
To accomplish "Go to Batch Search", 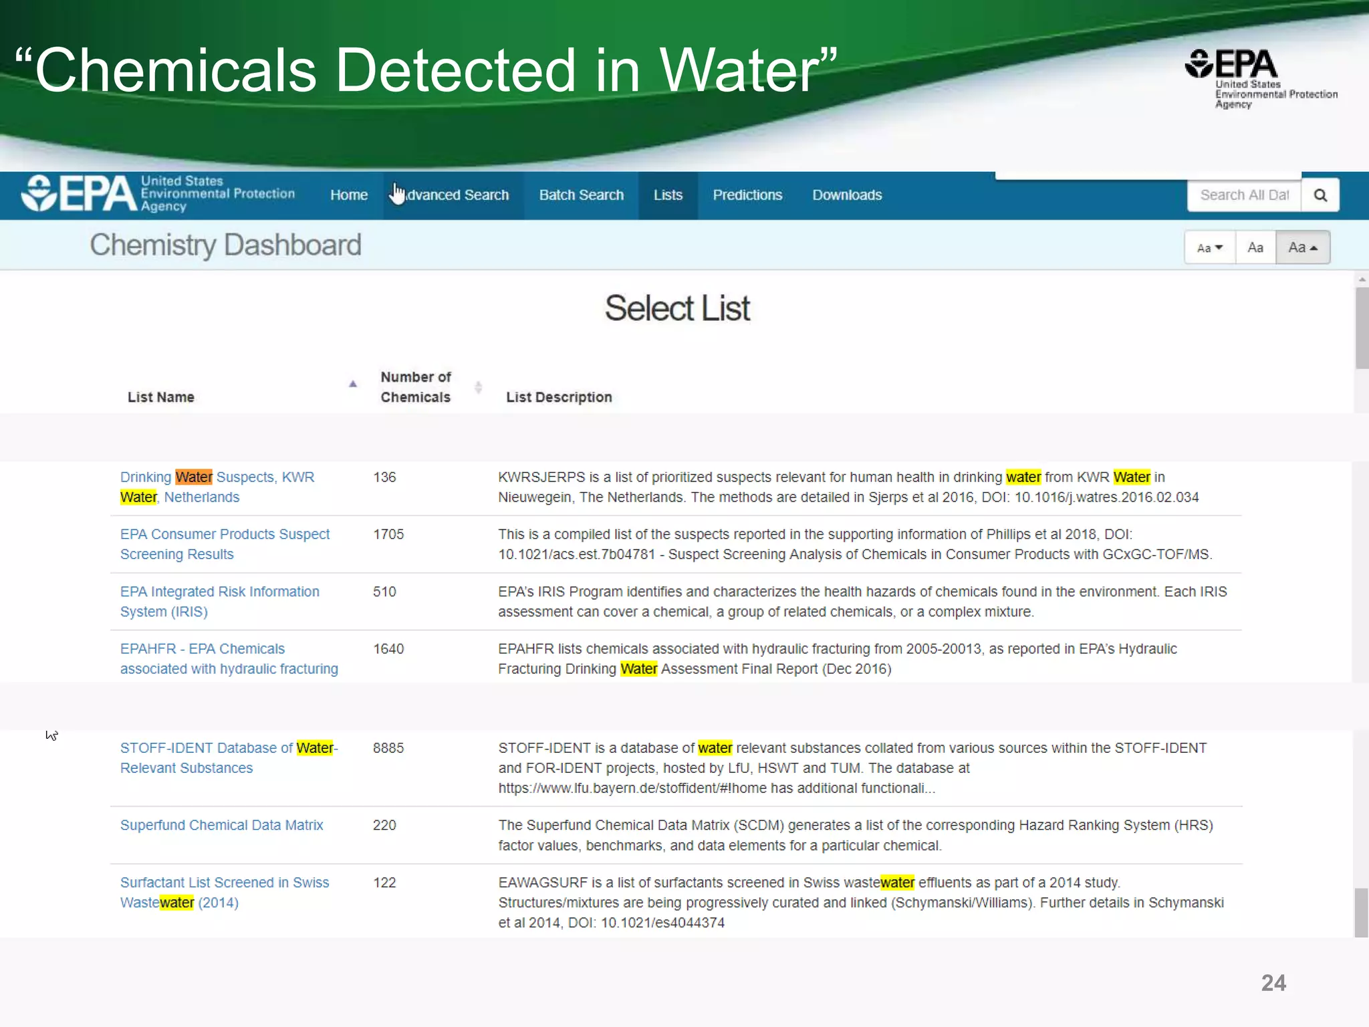I will [582, 195].
